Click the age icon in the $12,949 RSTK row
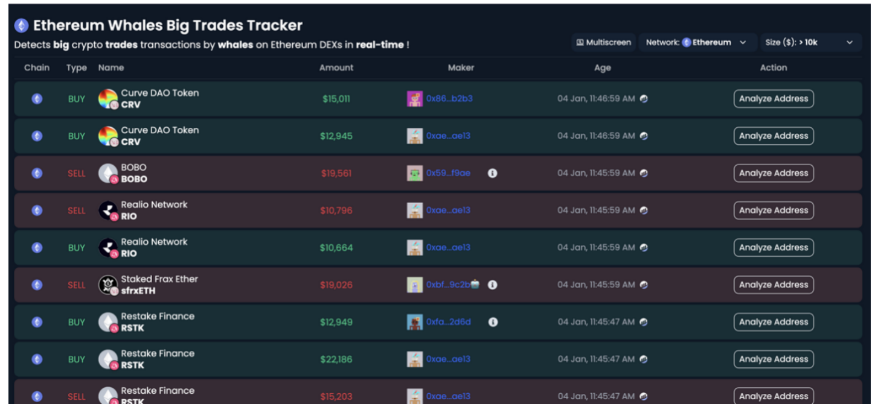The image size is (878, 410). coord(644,322)
